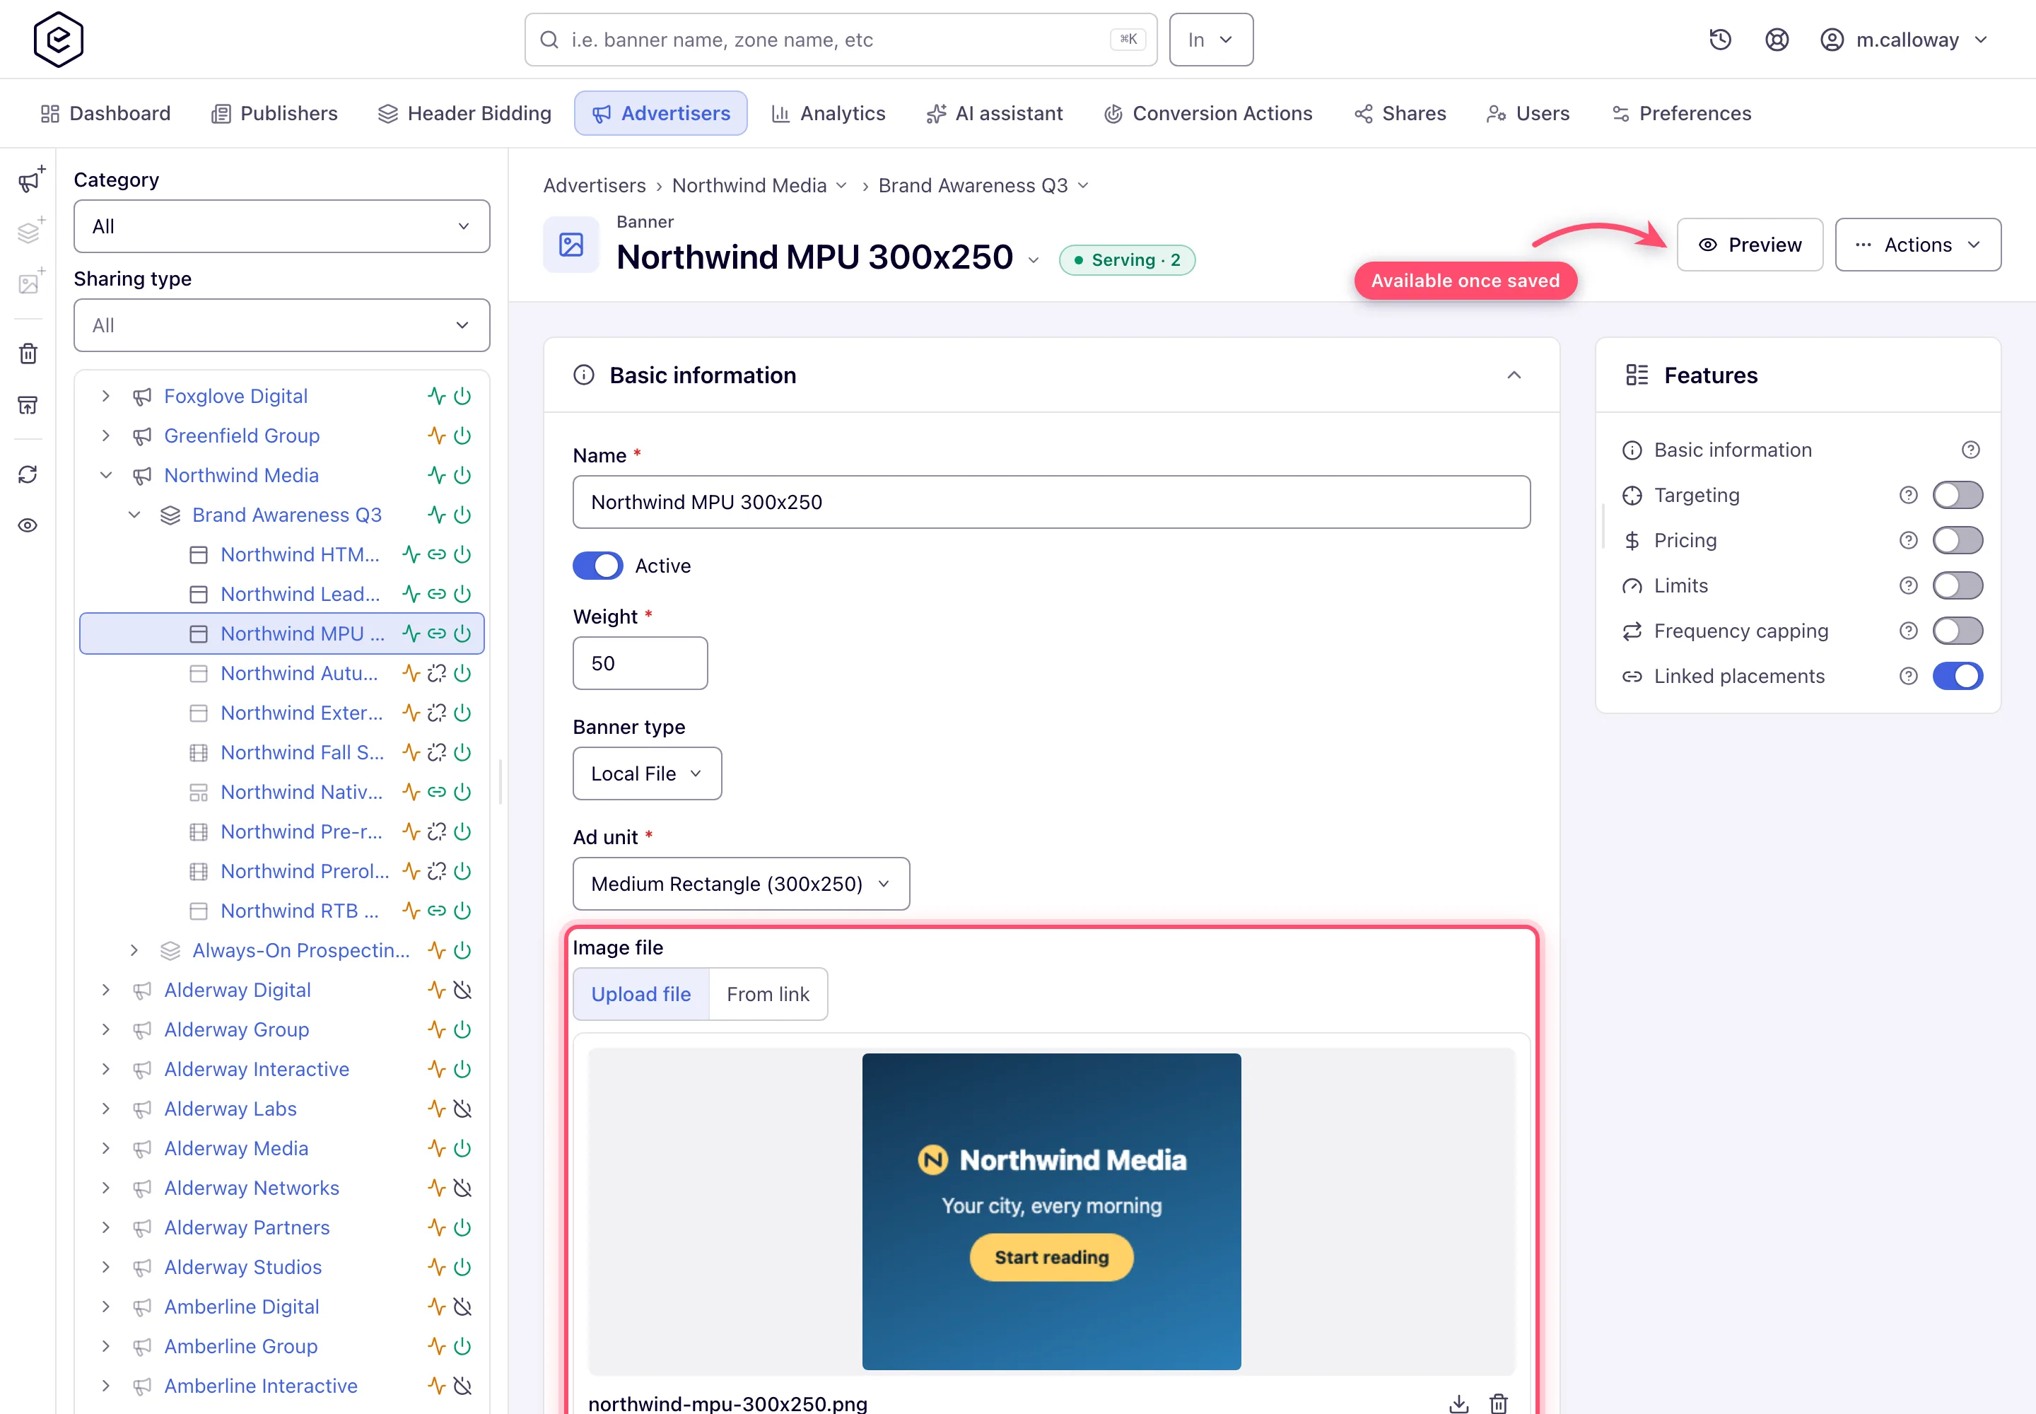Expand the Foxglove Digital tree node

tap(106, 396)
